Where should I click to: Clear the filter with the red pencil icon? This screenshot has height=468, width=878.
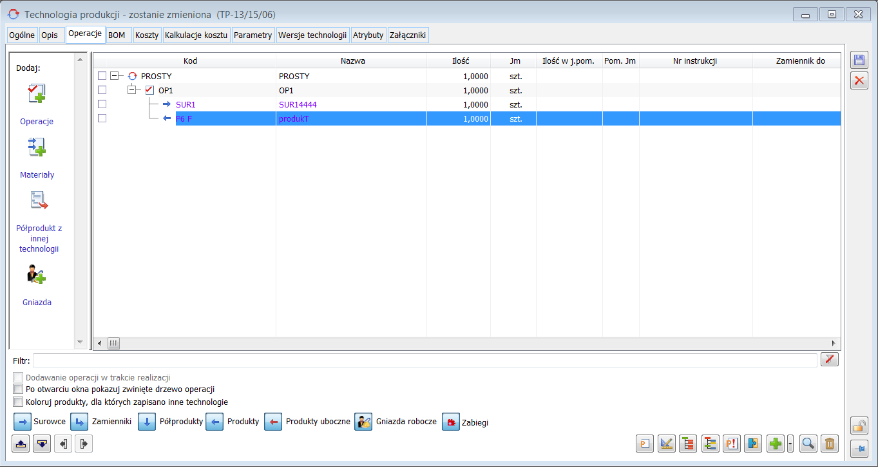pos(830,360)
